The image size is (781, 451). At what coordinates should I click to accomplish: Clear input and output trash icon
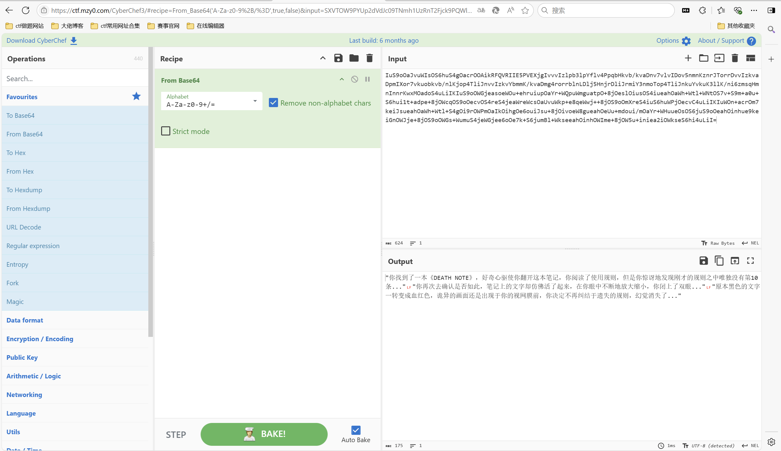(x=735, y=58)
